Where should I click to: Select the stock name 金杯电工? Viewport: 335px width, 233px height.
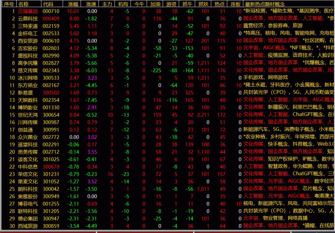coord(28,34)
